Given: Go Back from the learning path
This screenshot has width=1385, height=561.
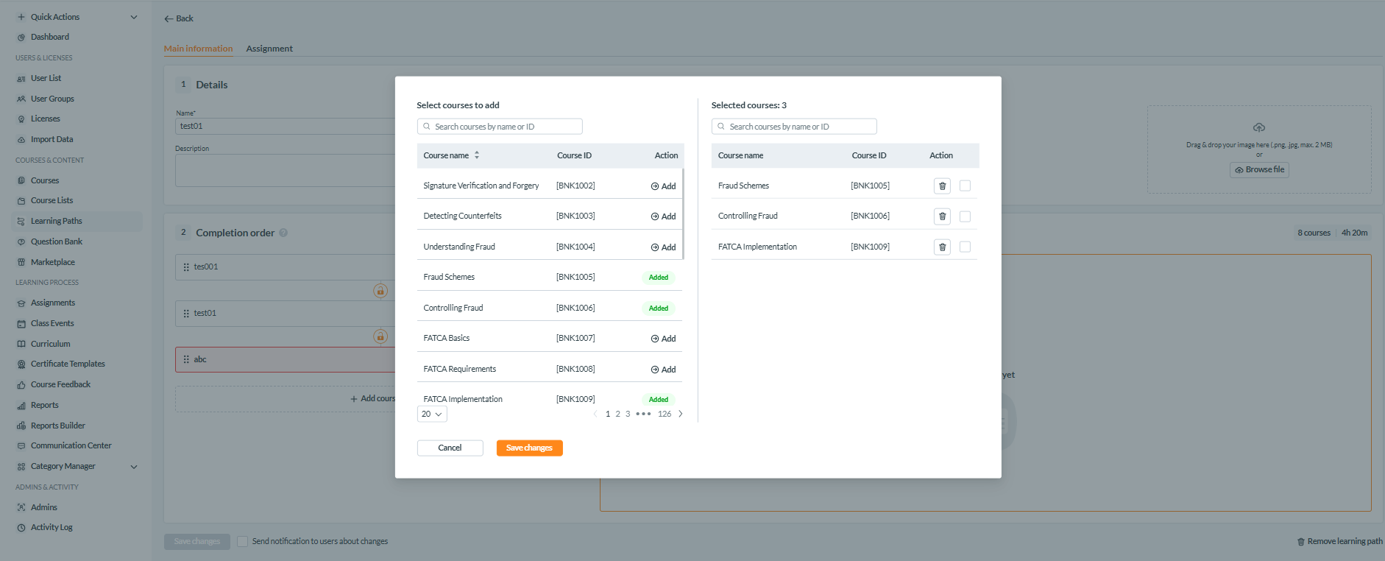Looking at the screenshot, I should click(179, 18).
